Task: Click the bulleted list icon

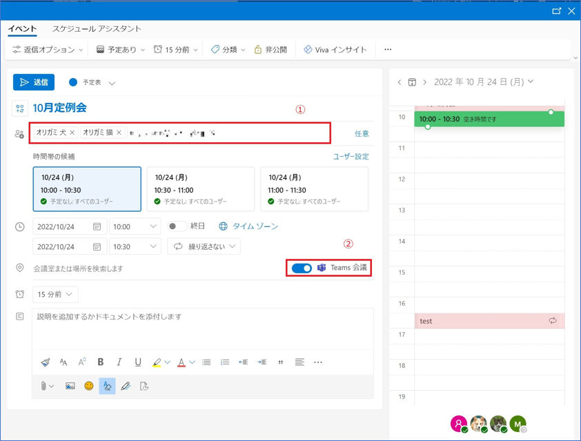Action: pyautogui.click(x=206, y=362)
